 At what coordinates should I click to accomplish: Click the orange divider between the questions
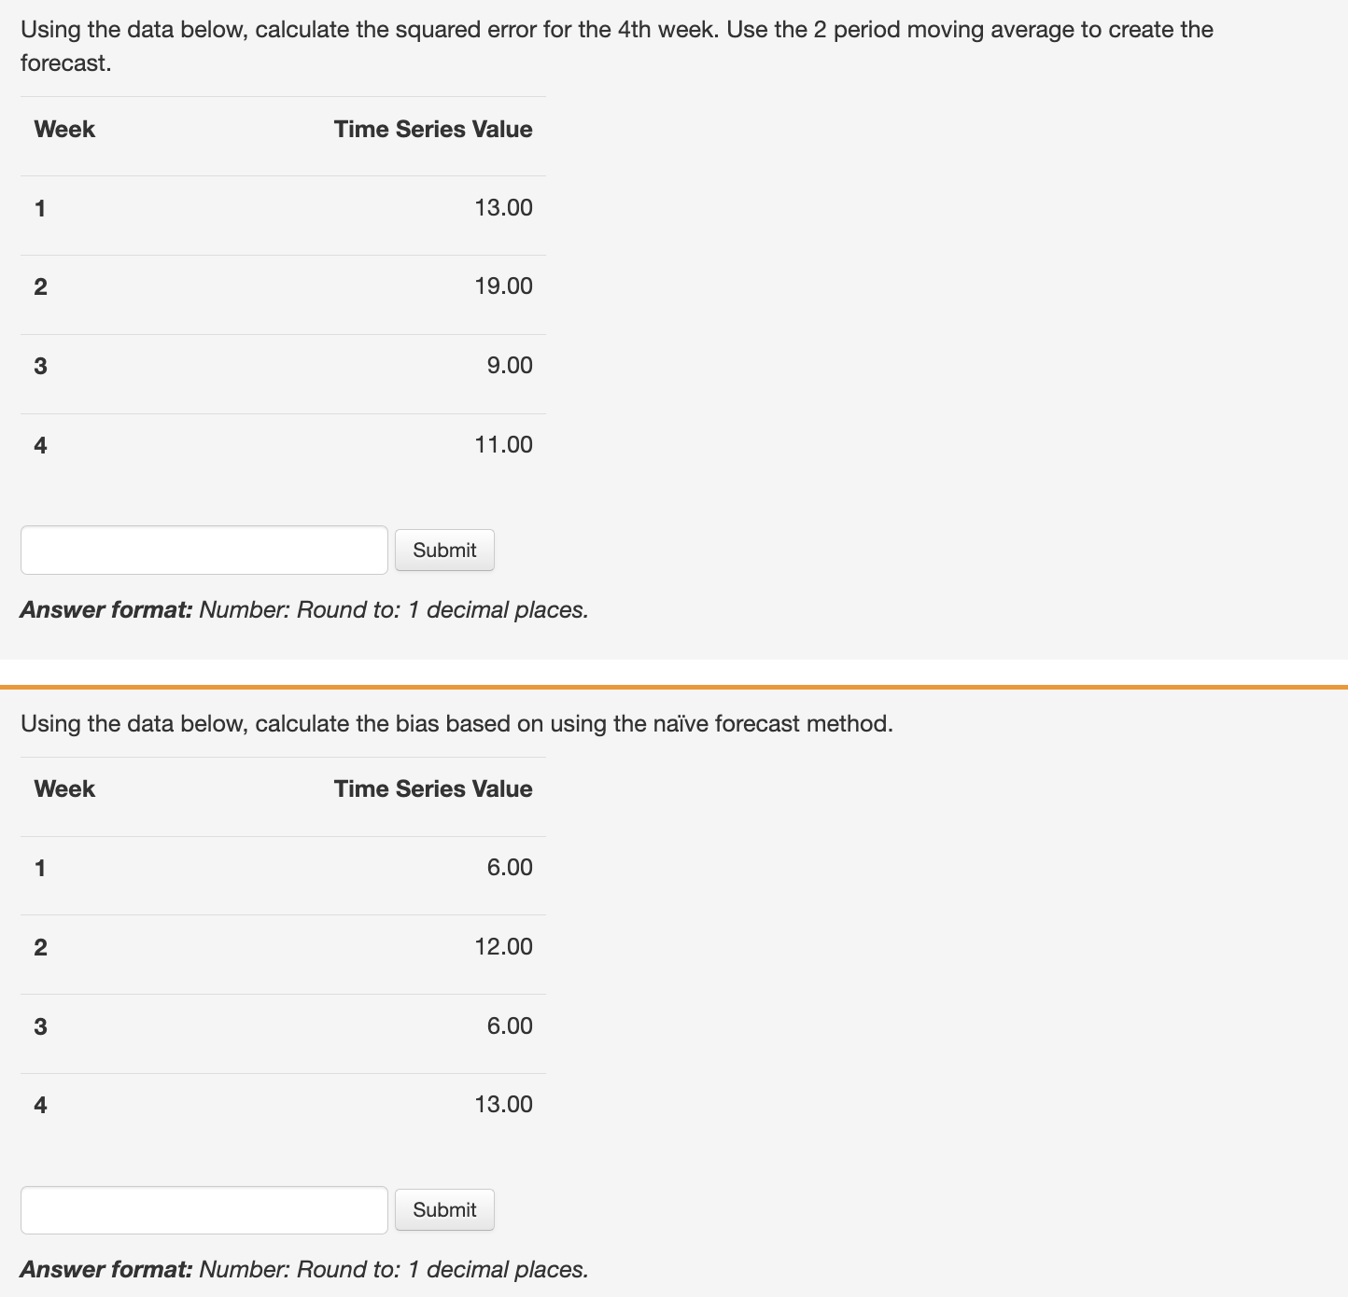click(674, 688)
